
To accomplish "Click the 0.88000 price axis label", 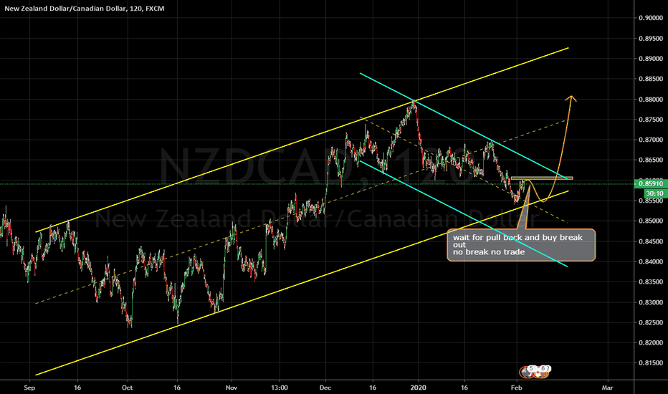I will (x=651, y=100).
